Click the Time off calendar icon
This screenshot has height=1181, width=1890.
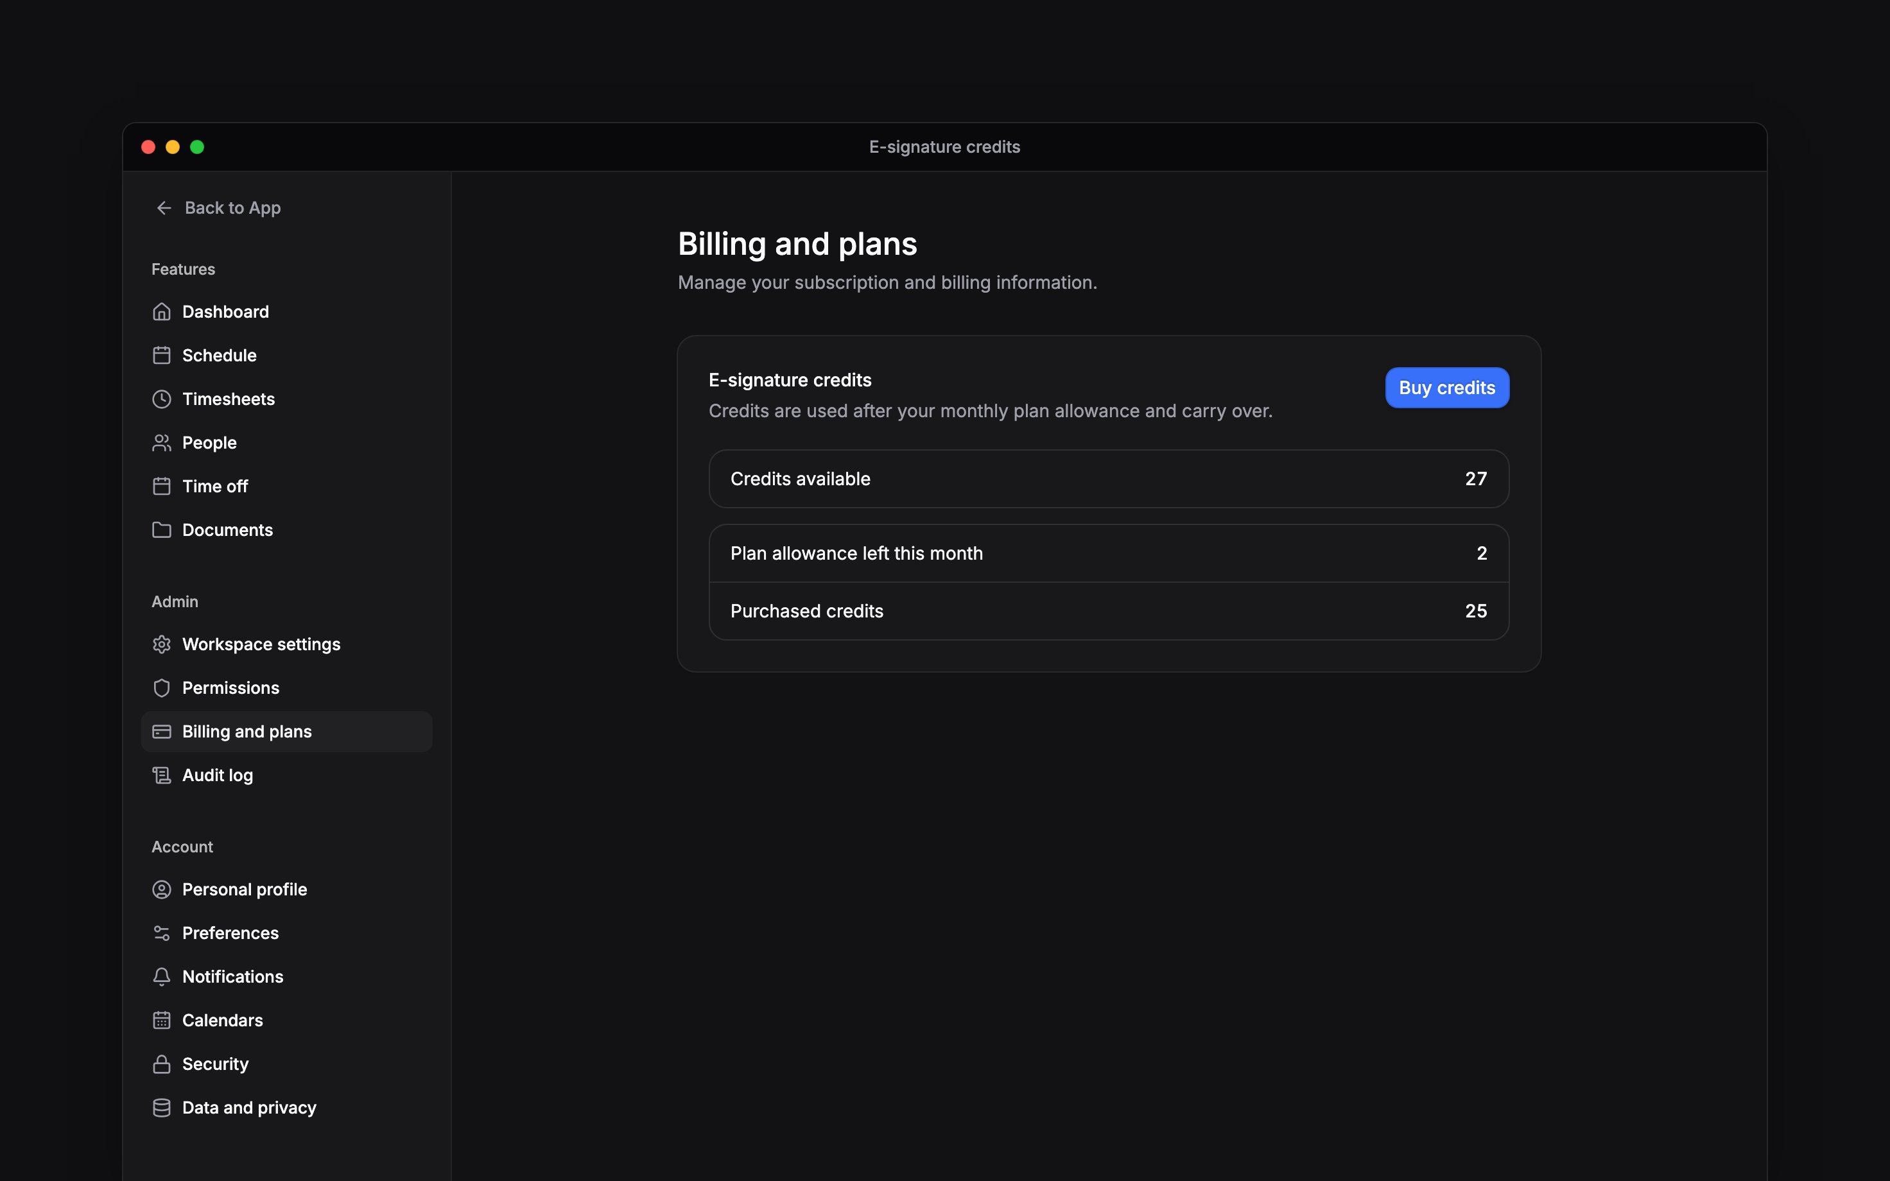[162, 487]
